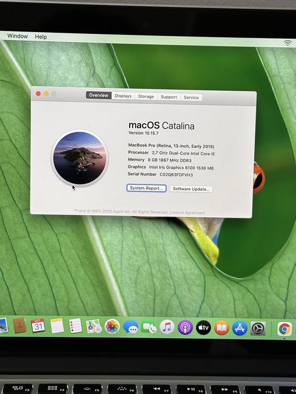296x394 pixels.
Task: Open System Preferences gear in the Dock
Action: 258,328
